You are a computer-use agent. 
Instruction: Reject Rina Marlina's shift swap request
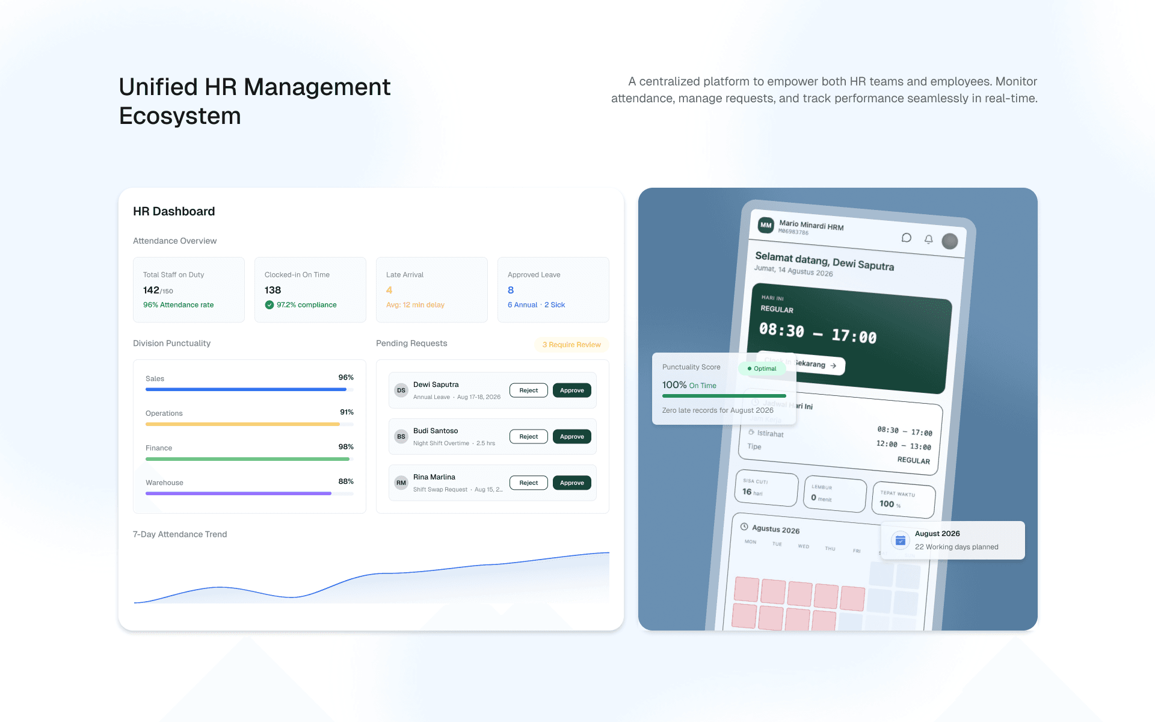[529, 483]
